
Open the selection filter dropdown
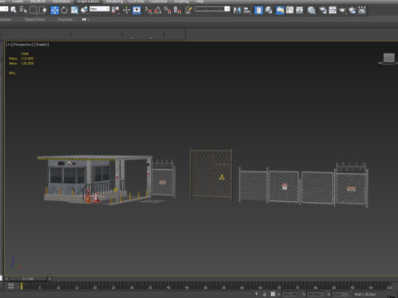[4, 9]
